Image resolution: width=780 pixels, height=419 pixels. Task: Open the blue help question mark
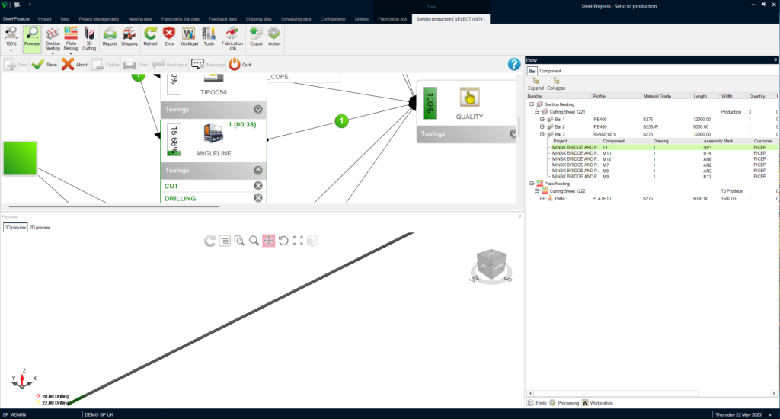[514, 65]
